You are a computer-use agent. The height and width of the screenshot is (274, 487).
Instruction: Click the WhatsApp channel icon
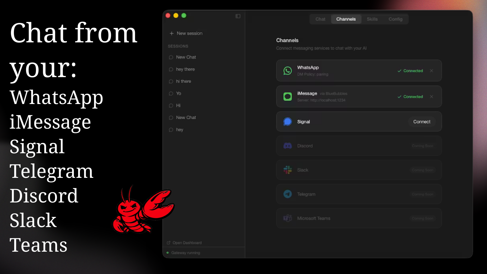[x=287, y=71]
